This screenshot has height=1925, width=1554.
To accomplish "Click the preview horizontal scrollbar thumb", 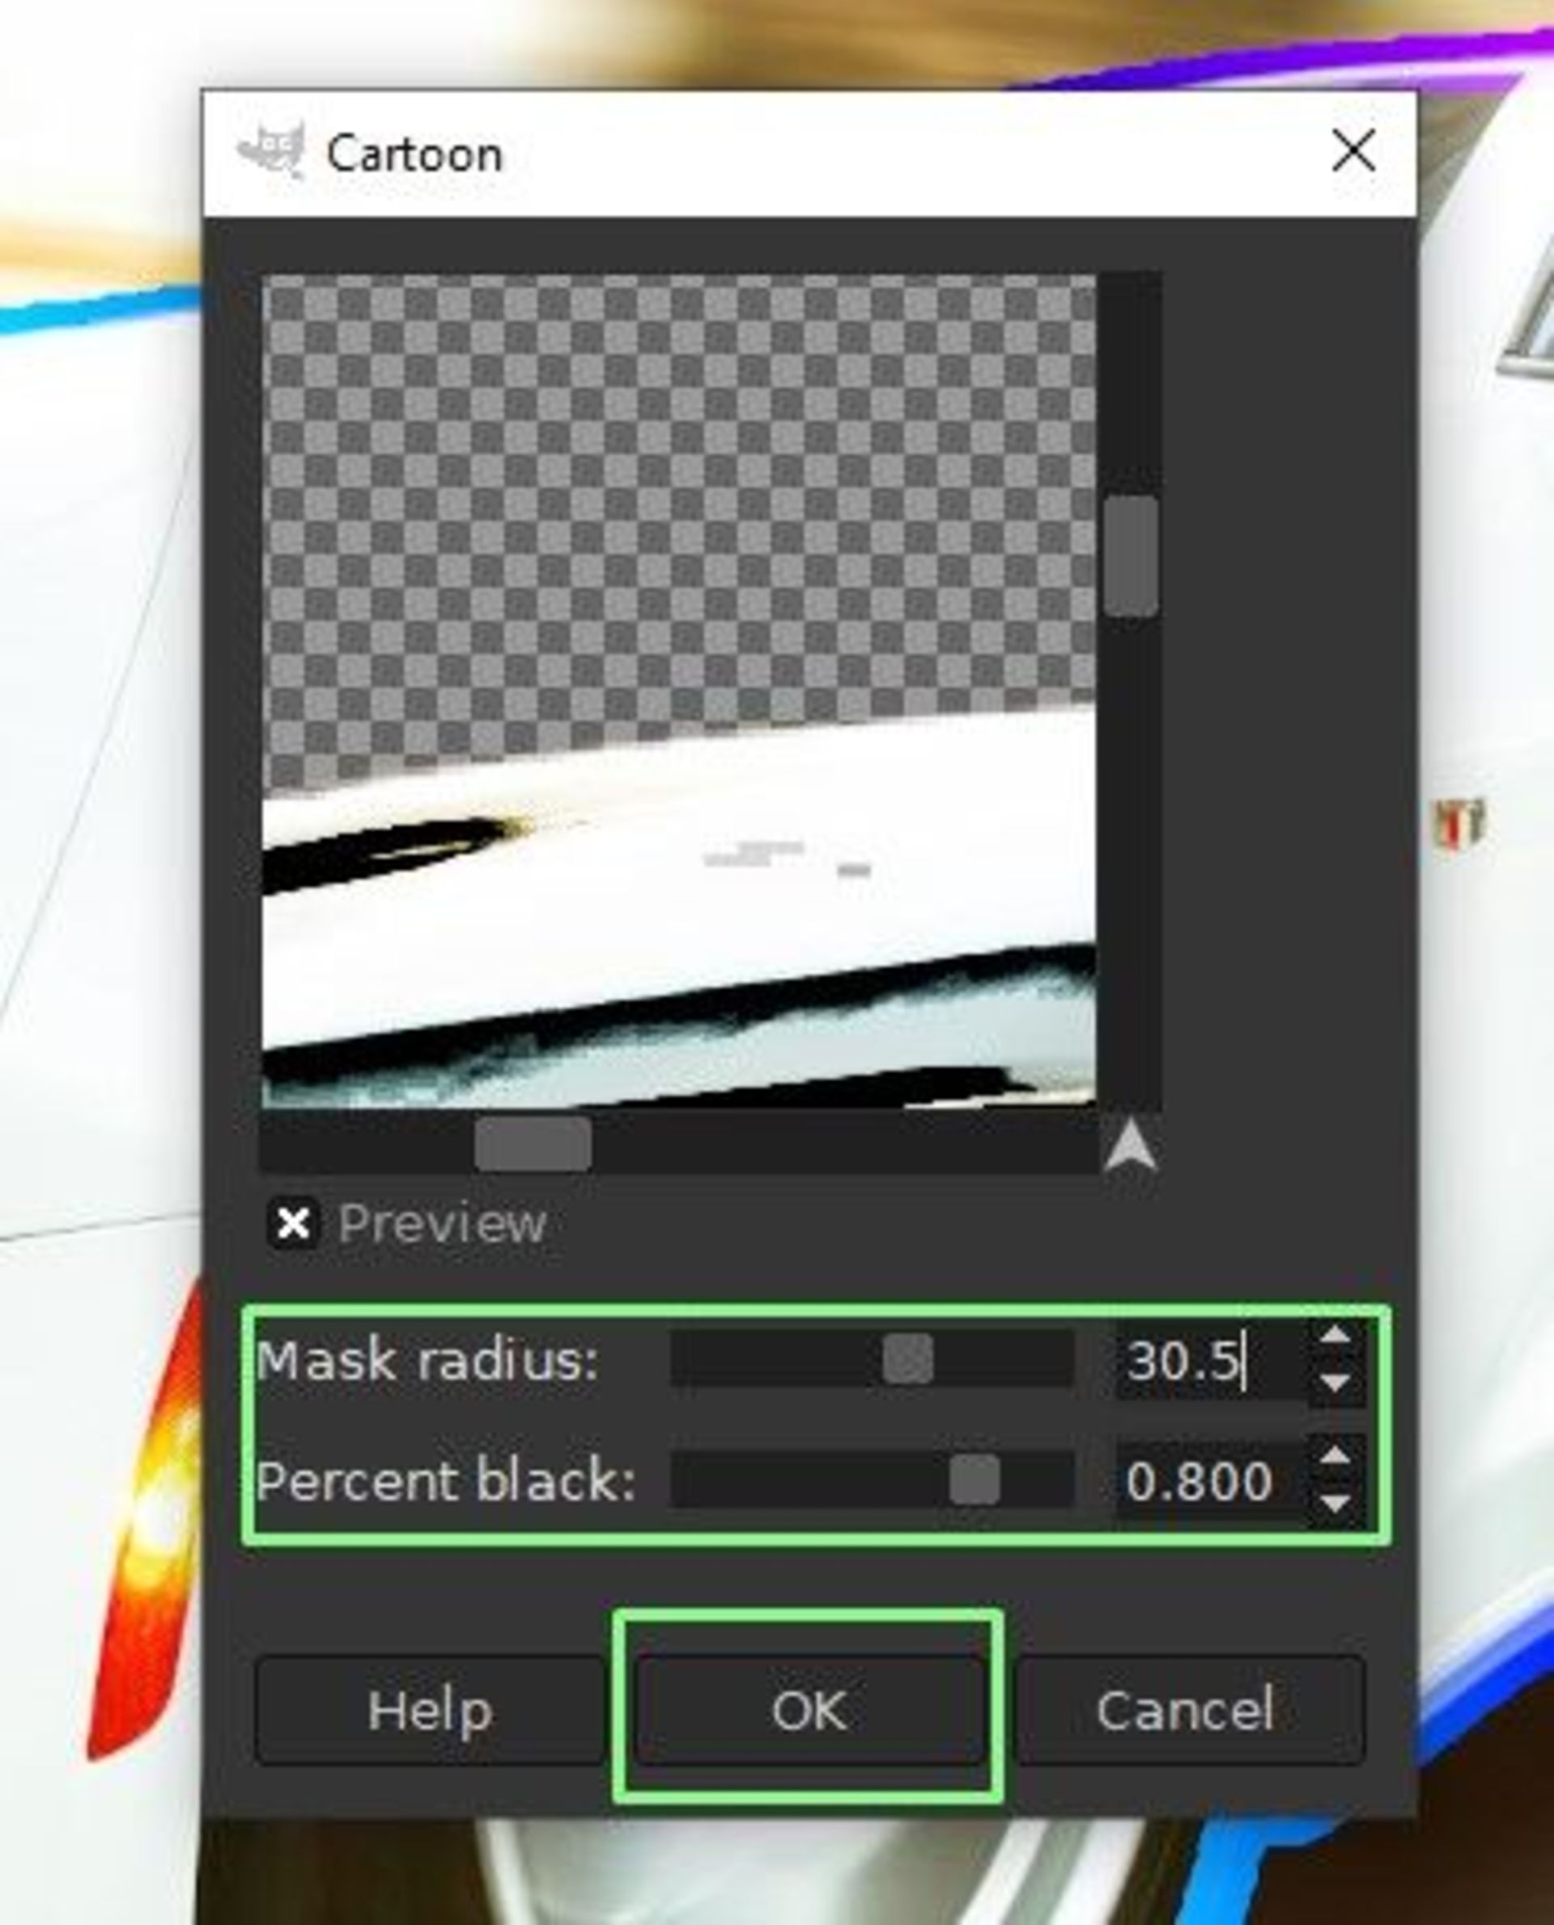I will [x=533, y=1143].
